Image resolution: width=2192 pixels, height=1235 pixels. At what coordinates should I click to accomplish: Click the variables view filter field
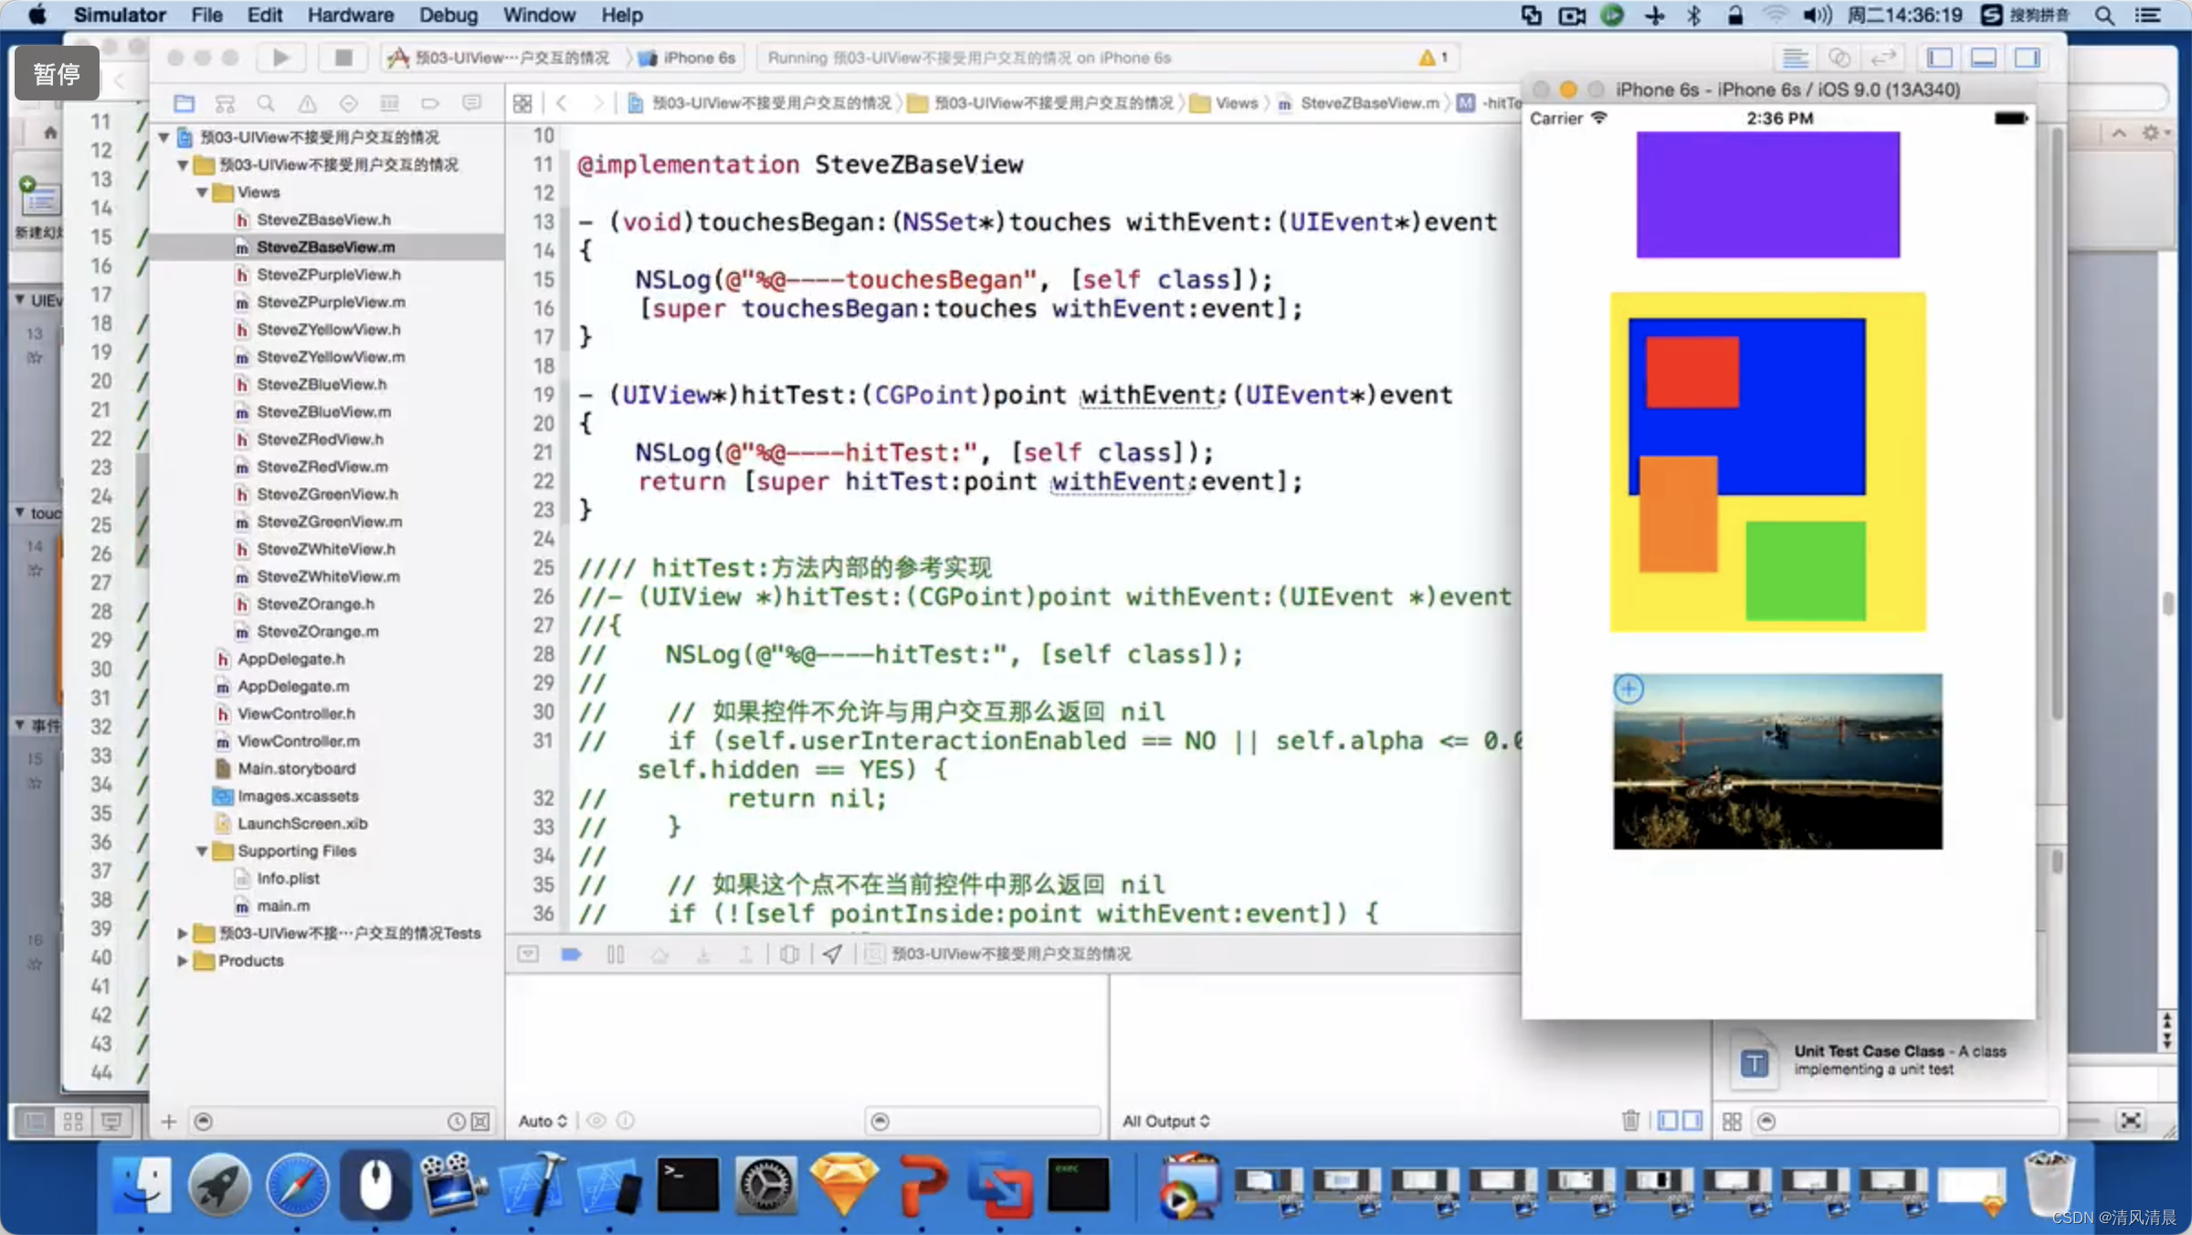click(x=982, y=1121)
